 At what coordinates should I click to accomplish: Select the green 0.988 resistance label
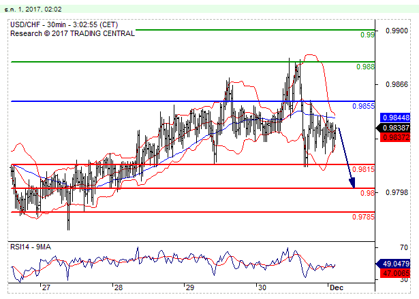pos(365,67)
